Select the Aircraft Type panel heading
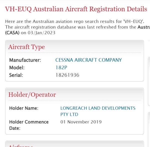 (26, 47)
